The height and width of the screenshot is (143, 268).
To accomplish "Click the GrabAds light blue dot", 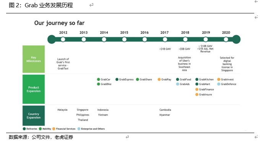I will (178, 84).
